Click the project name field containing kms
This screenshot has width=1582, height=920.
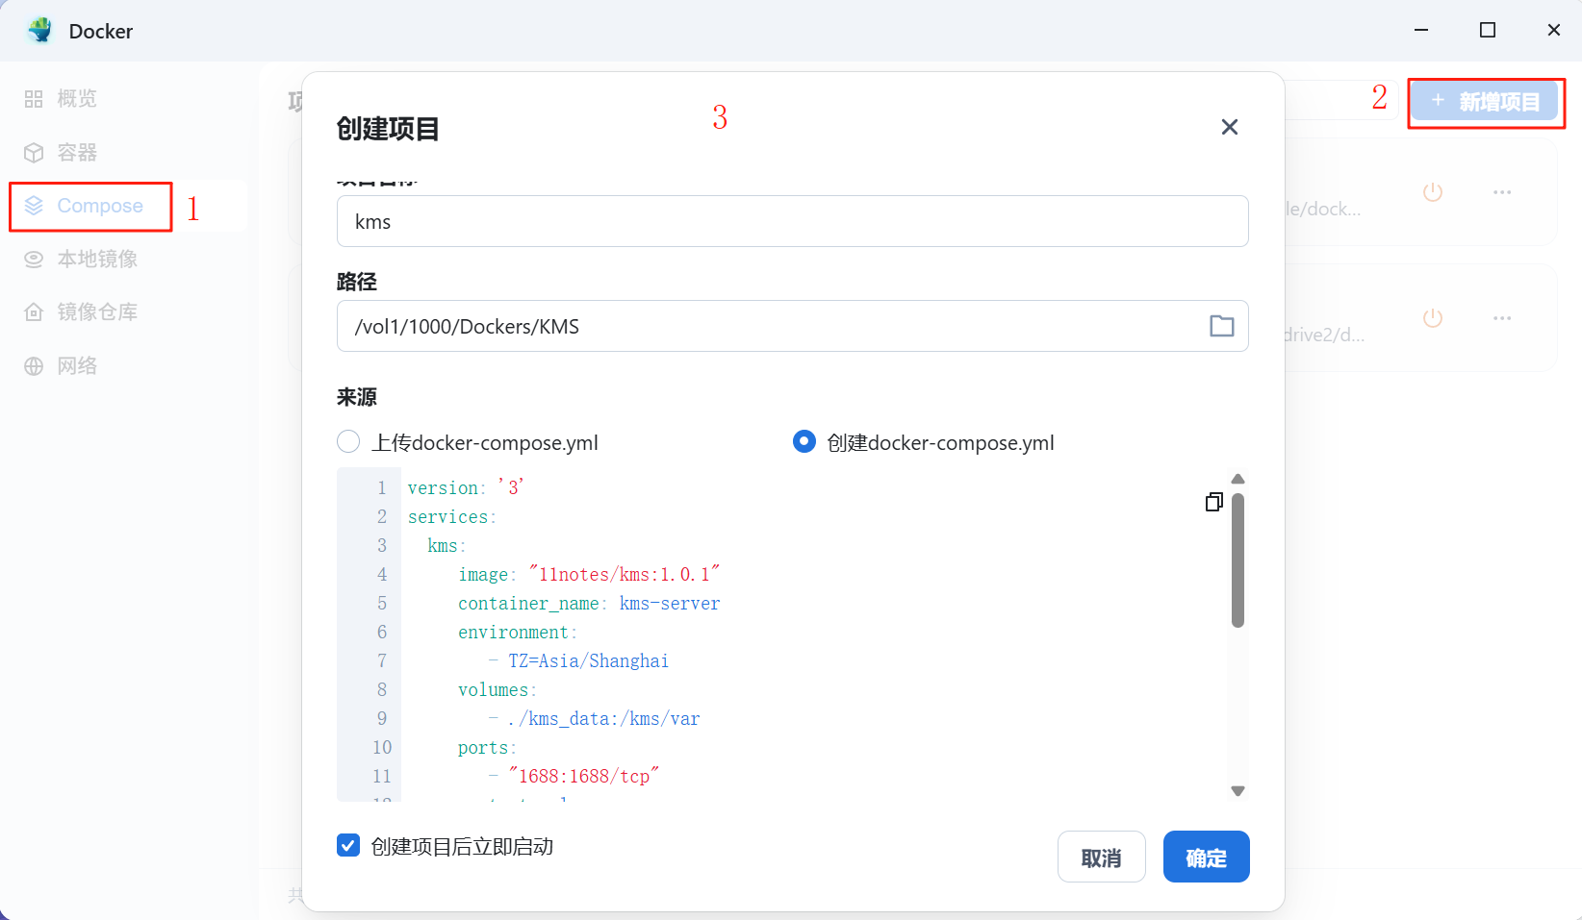(x=793, y=221)
